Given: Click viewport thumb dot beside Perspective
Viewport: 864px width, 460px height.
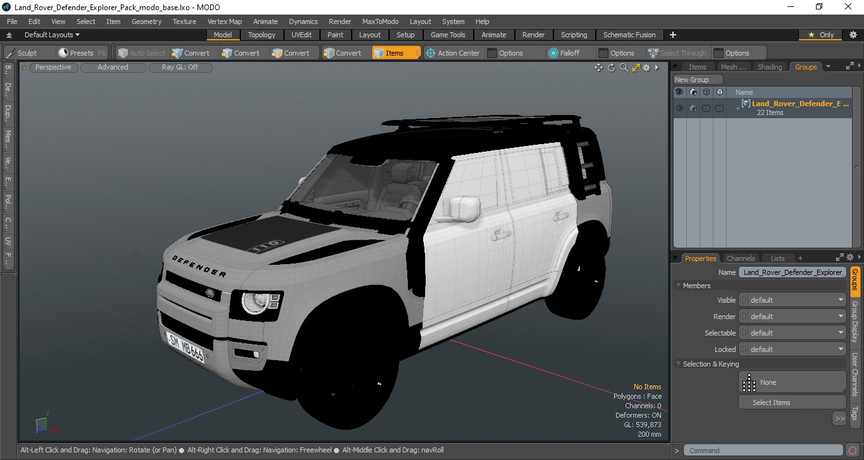Looking at the screenshot, I should point(25,68).
